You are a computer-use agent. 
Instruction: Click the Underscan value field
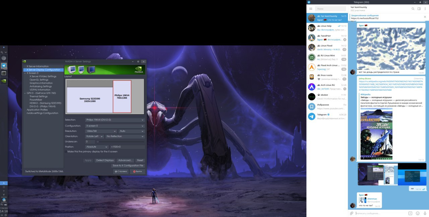coord(90,142)
